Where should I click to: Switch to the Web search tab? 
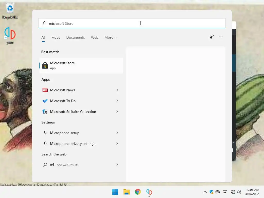click(x=95, y=38)
